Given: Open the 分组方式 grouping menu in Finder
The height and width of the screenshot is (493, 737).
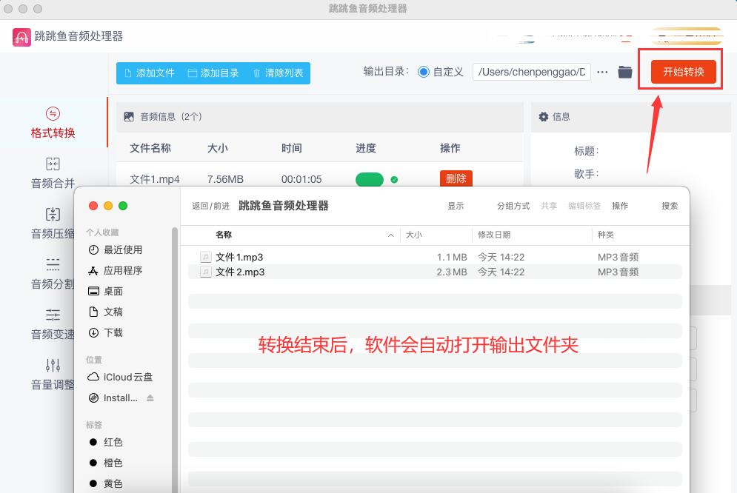Looking at the screenshot, I should pos(513,206).
